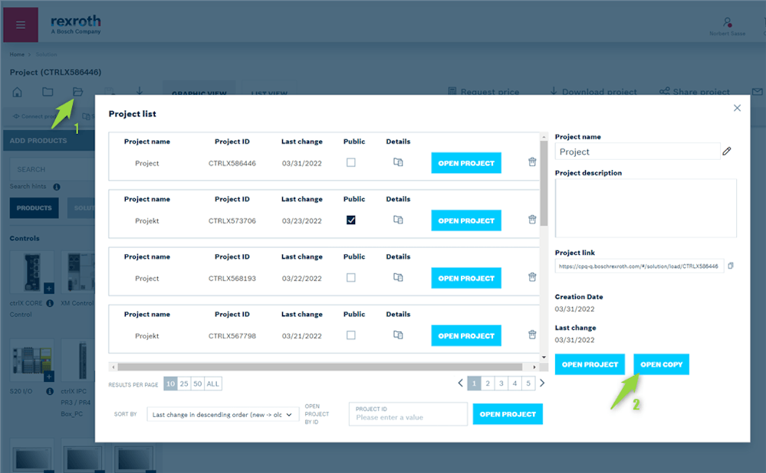Show details for project CTRLX573706
Viewport: 766px width, 473px height.
point(398,220)
